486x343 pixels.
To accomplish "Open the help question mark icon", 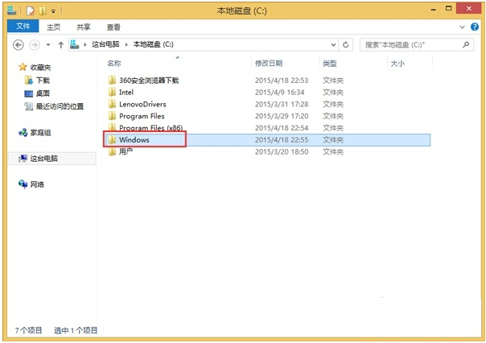I will (474, 26).
